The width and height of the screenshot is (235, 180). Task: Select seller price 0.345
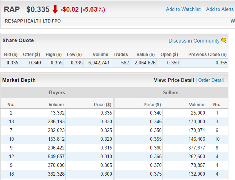tap(156, 121)
